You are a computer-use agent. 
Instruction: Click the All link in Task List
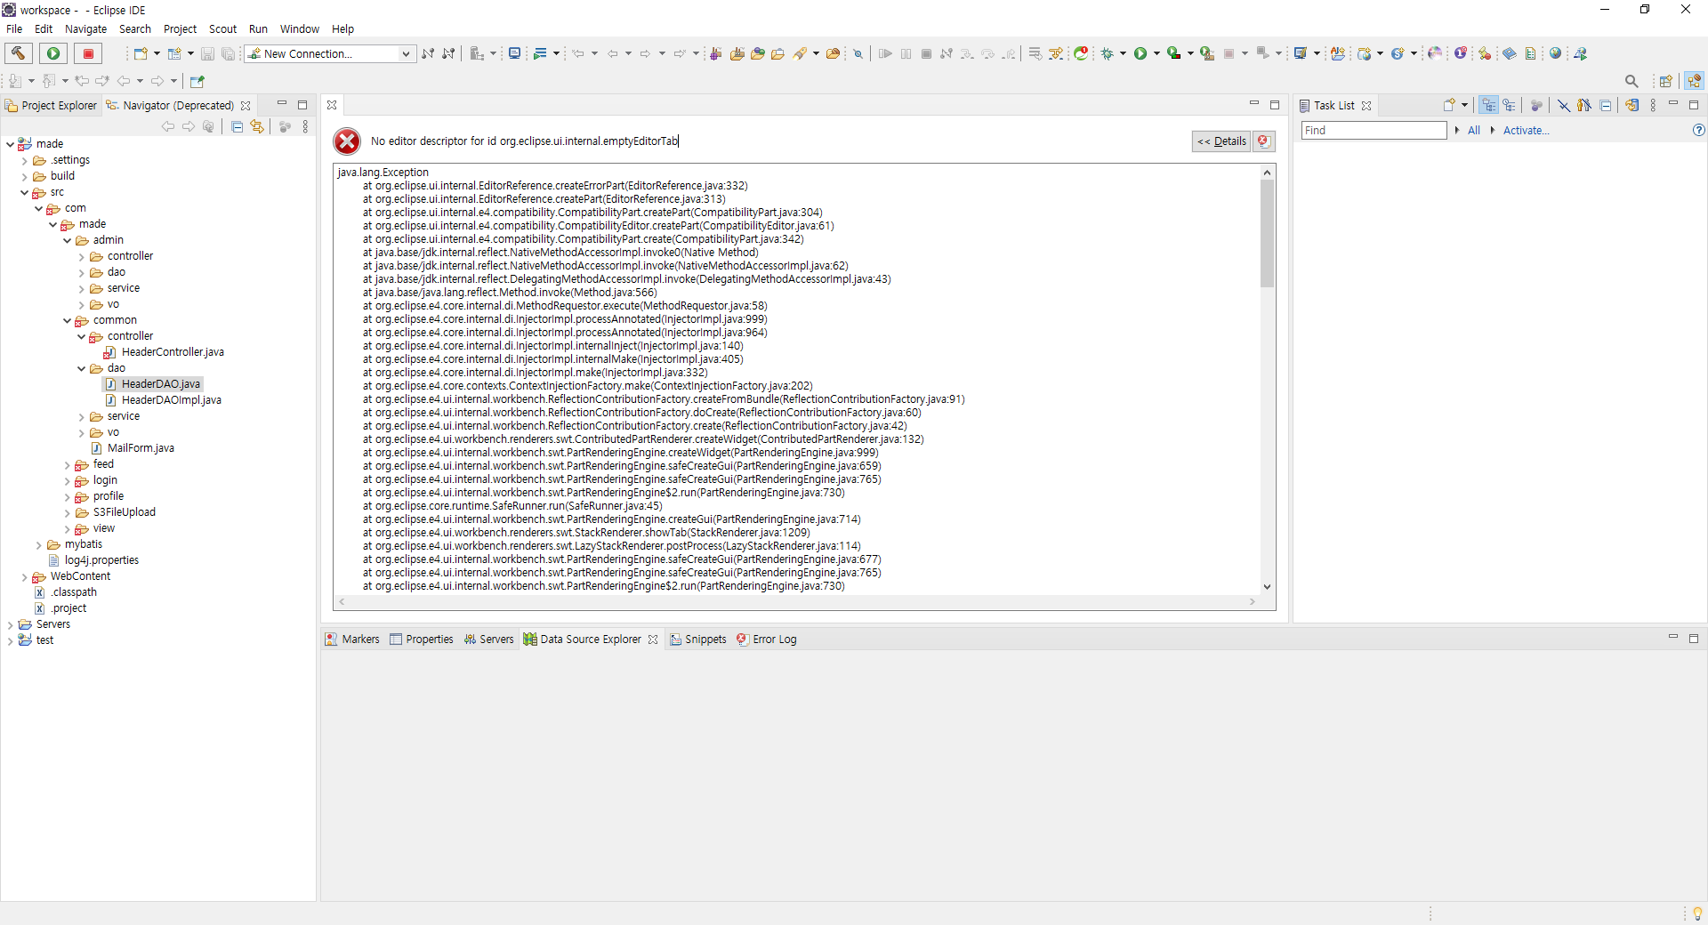pyautogui.click(x=1474, y=131)
